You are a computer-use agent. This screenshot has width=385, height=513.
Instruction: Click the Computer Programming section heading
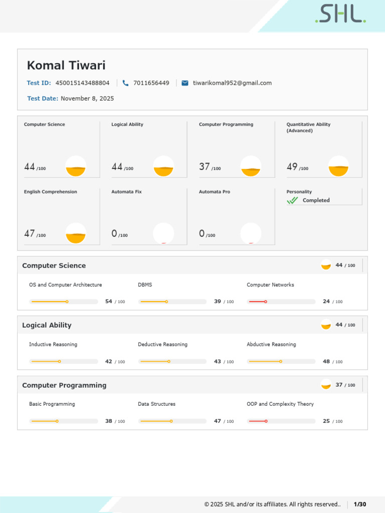(64, 385)
